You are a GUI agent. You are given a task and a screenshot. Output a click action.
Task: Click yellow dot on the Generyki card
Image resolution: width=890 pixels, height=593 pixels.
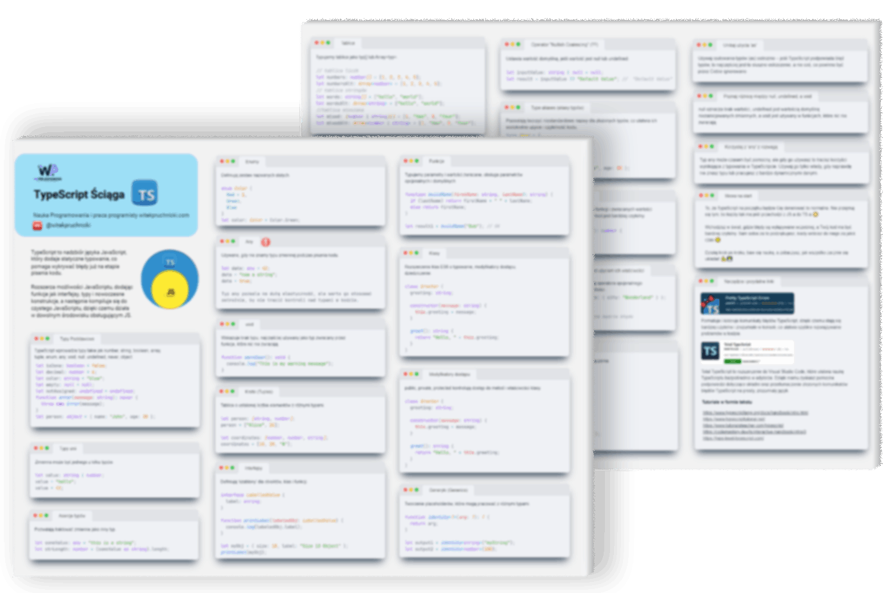click(411, 490)
